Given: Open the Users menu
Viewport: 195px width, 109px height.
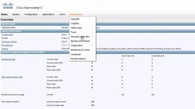Looking at the screenshot, I should (62, 14).
